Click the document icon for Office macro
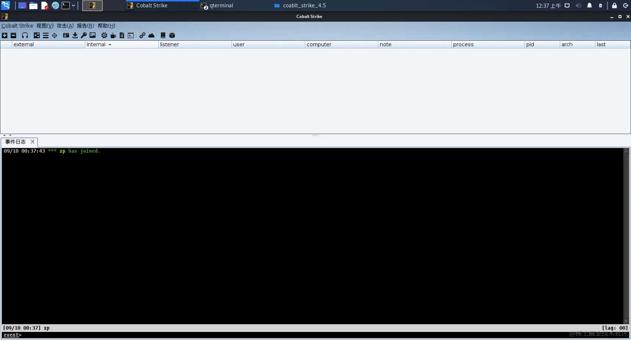This screenshot has height=340, width=631. pyautogui.click(x=122, y=35)
